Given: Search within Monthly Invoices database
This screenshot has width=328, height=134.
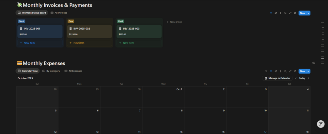Looking at the screenshot, I should coord(285,13).
